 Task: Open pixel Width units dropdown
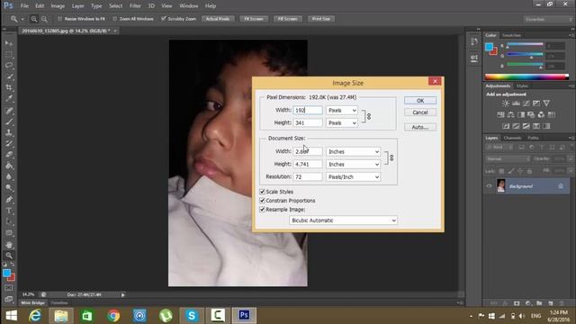pyautogui.click(x=342, y=110)
